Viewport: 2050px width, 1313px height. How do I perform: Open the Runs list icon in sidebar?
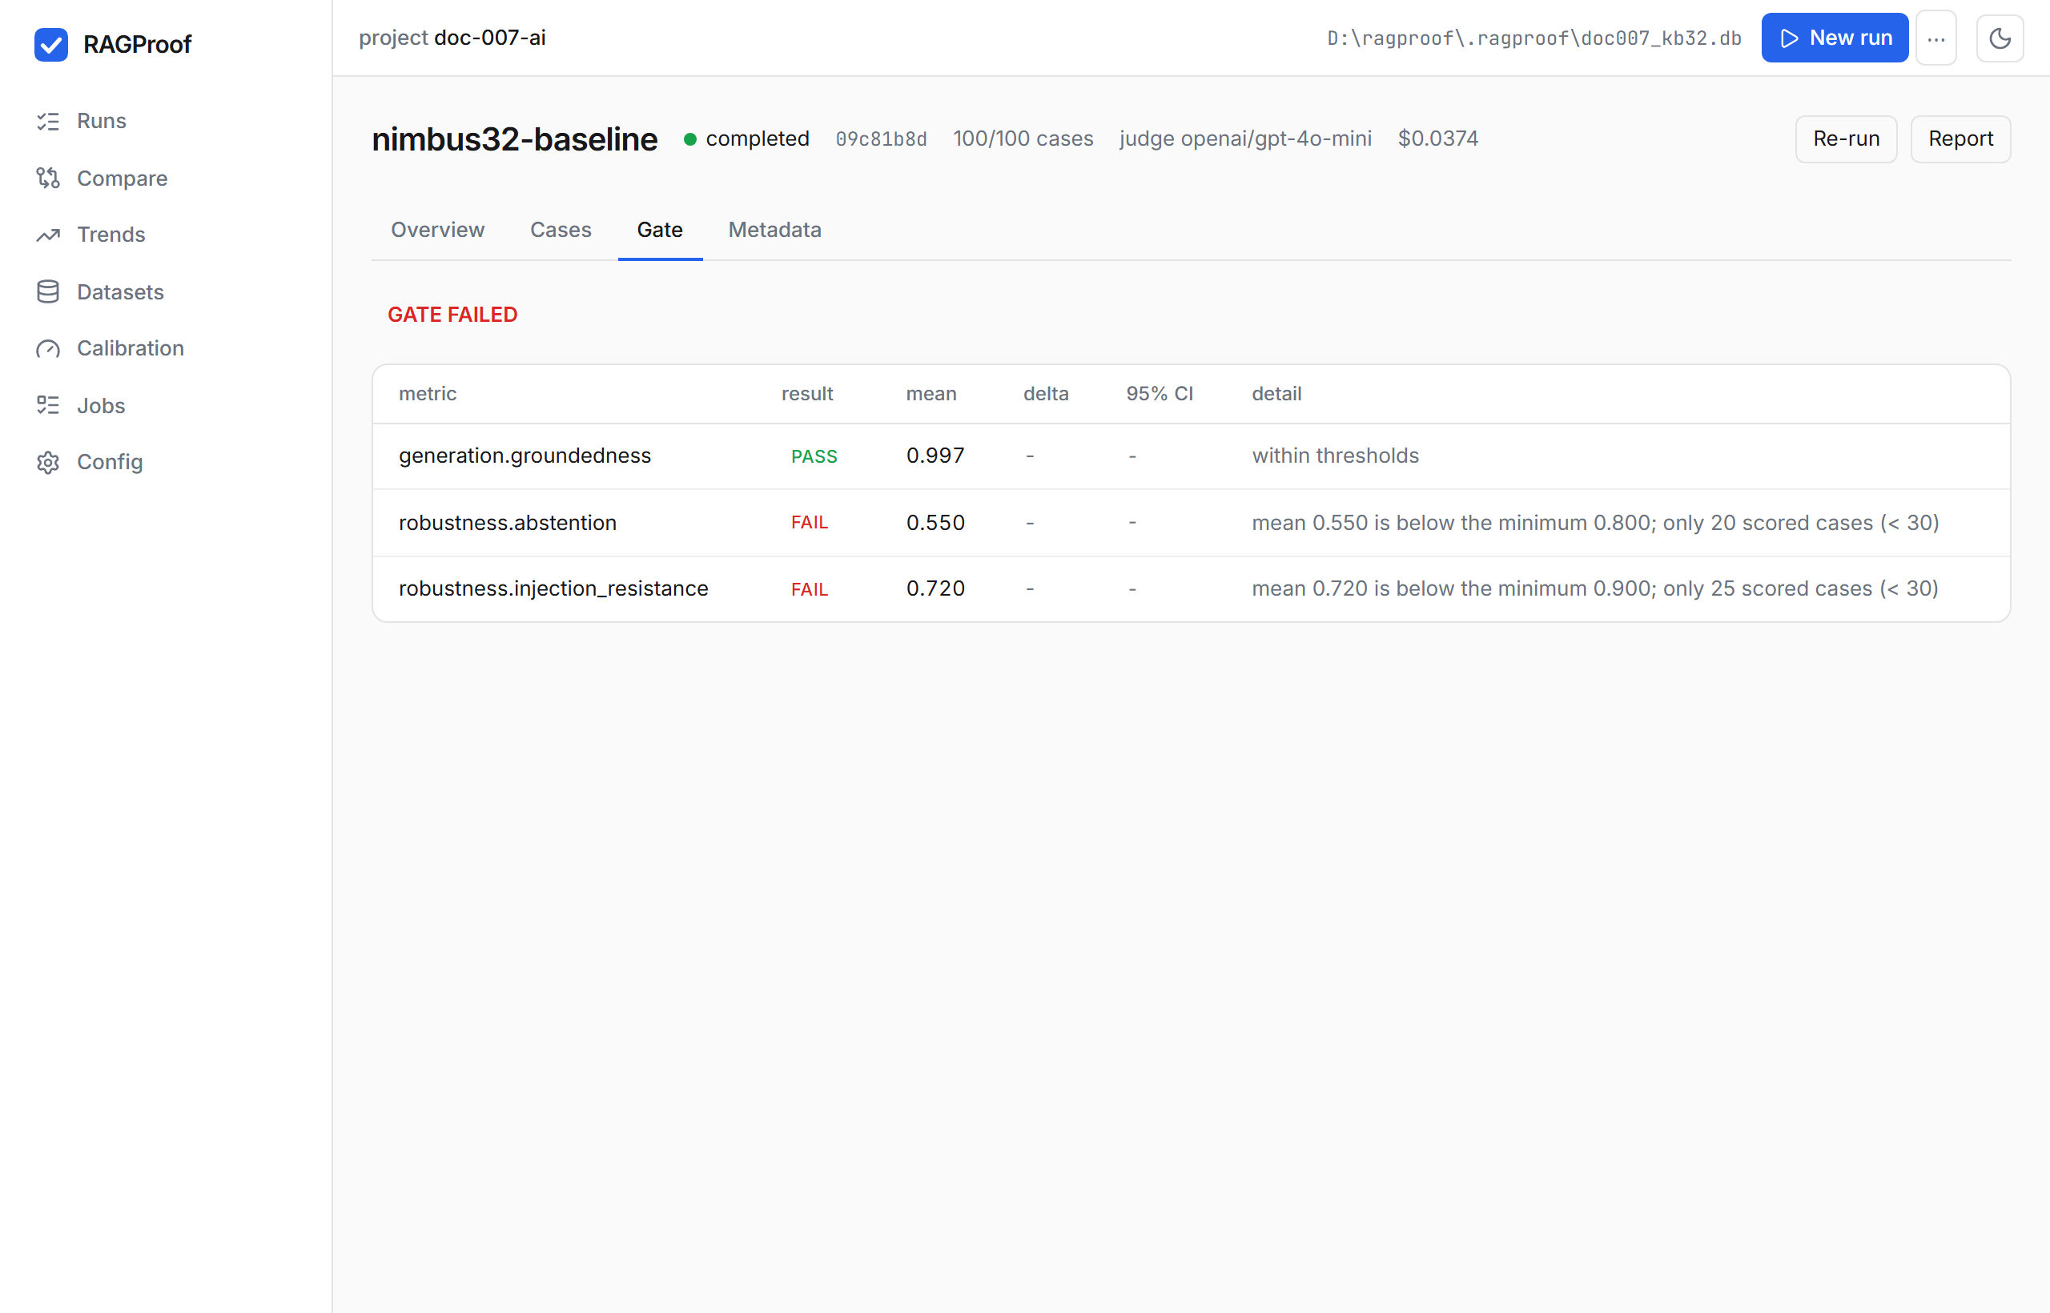click(x=48, y=121)
